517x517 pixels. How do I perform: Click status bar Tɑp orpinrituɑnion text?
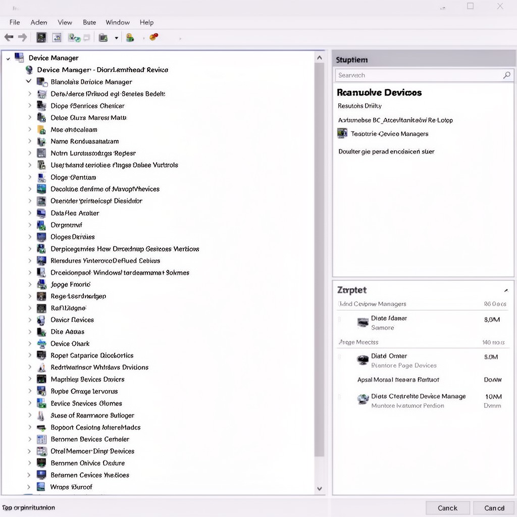pos(29,508)
